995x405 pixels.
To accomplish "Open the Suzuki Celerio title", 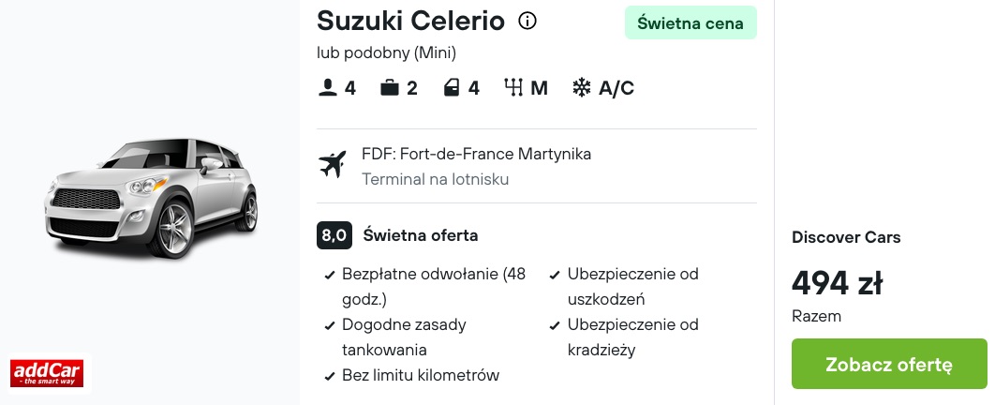I will pos(410,21).
